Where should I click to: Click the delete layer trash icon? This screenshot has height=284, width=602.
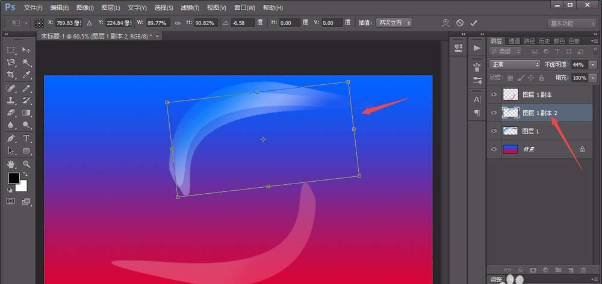pyautogui.click(x=583, y=270)
